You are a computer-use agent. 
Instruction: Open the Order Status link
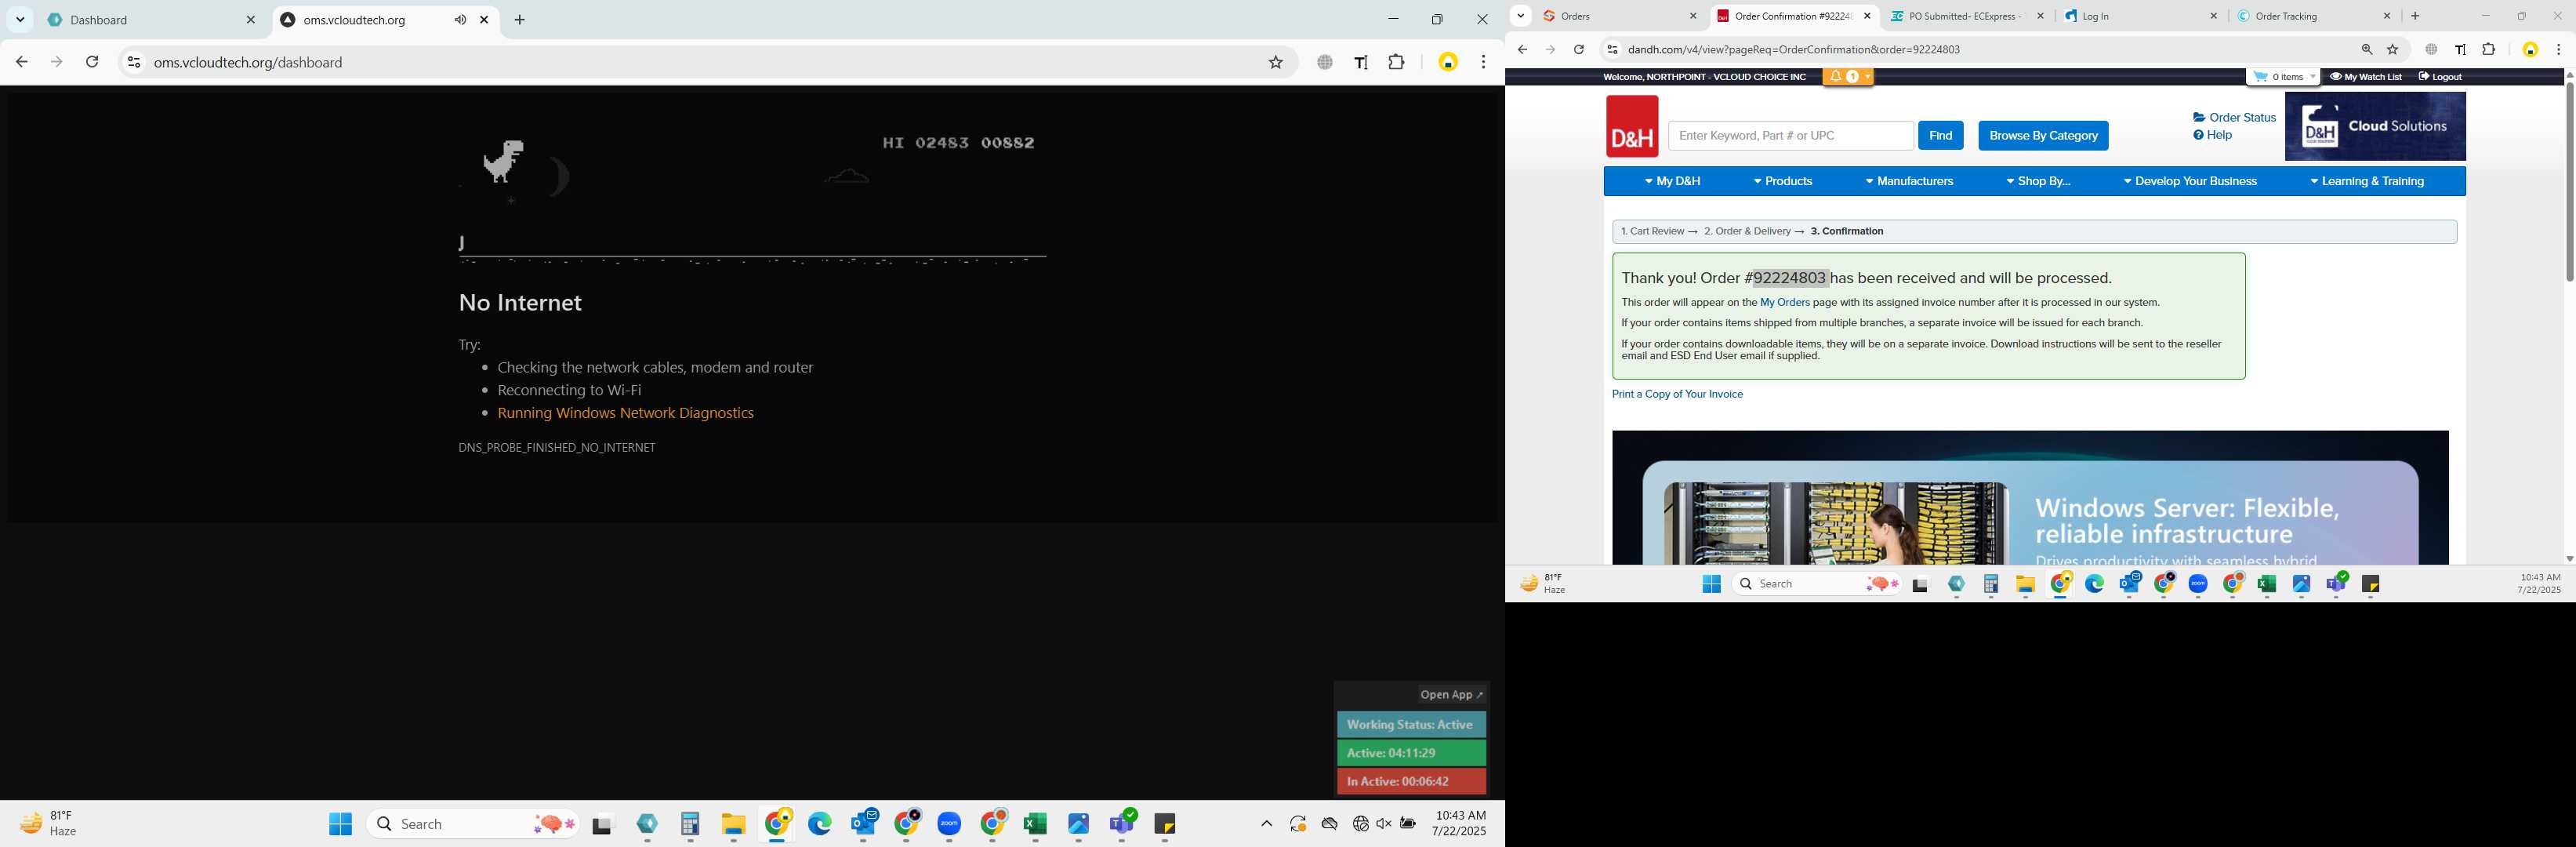pos(2234,117)
